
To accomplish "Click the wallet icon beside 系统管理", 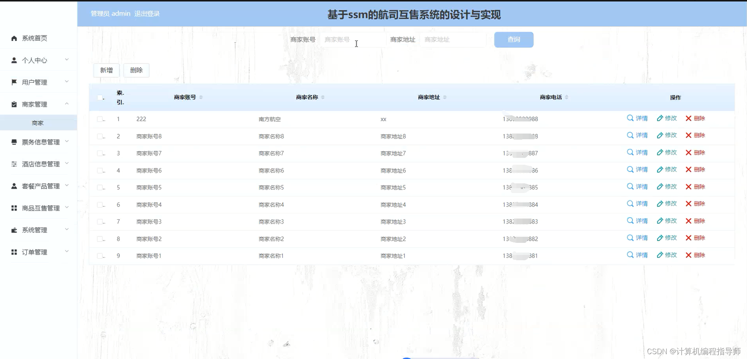I will pyautogui.click(x=14, y=230).
